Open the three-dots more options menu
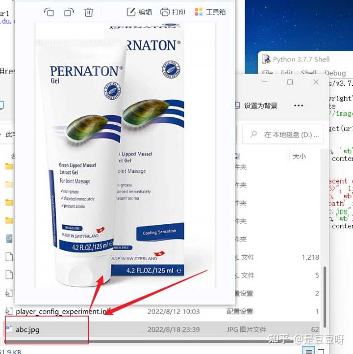This screenshot has width=353, height=354. (x=298, y=106)
